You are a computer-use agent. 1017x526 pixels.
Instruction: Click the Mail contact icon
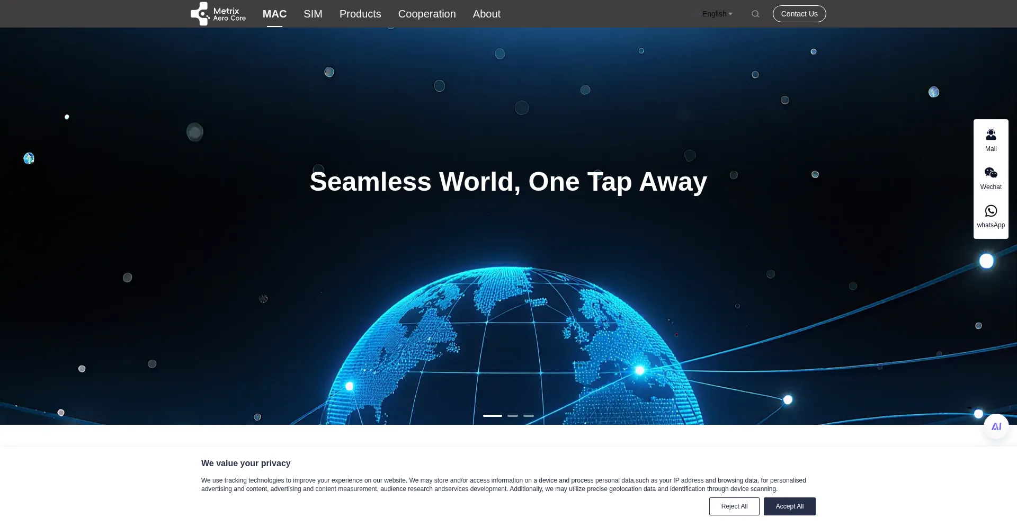[991, 140]
